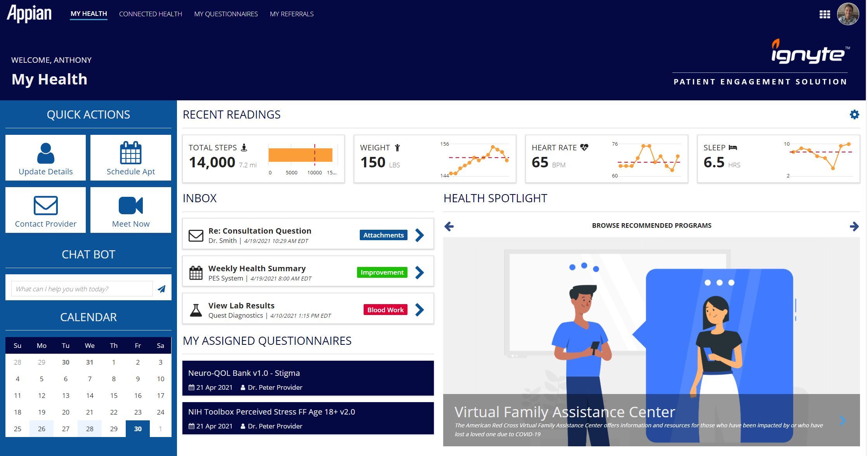Select April 26 on the calendar

tap(42, 428)
